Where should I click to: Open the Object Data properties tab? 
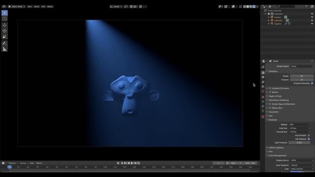(x=263, y=111)
